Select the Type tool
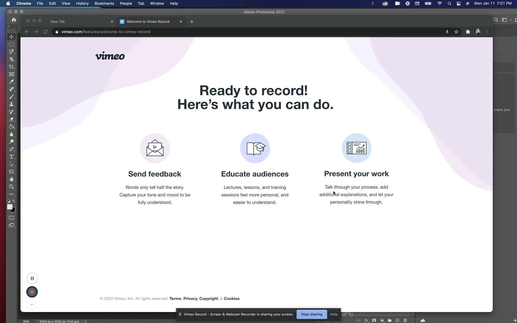The image size is (517, 323). [12, 157]
